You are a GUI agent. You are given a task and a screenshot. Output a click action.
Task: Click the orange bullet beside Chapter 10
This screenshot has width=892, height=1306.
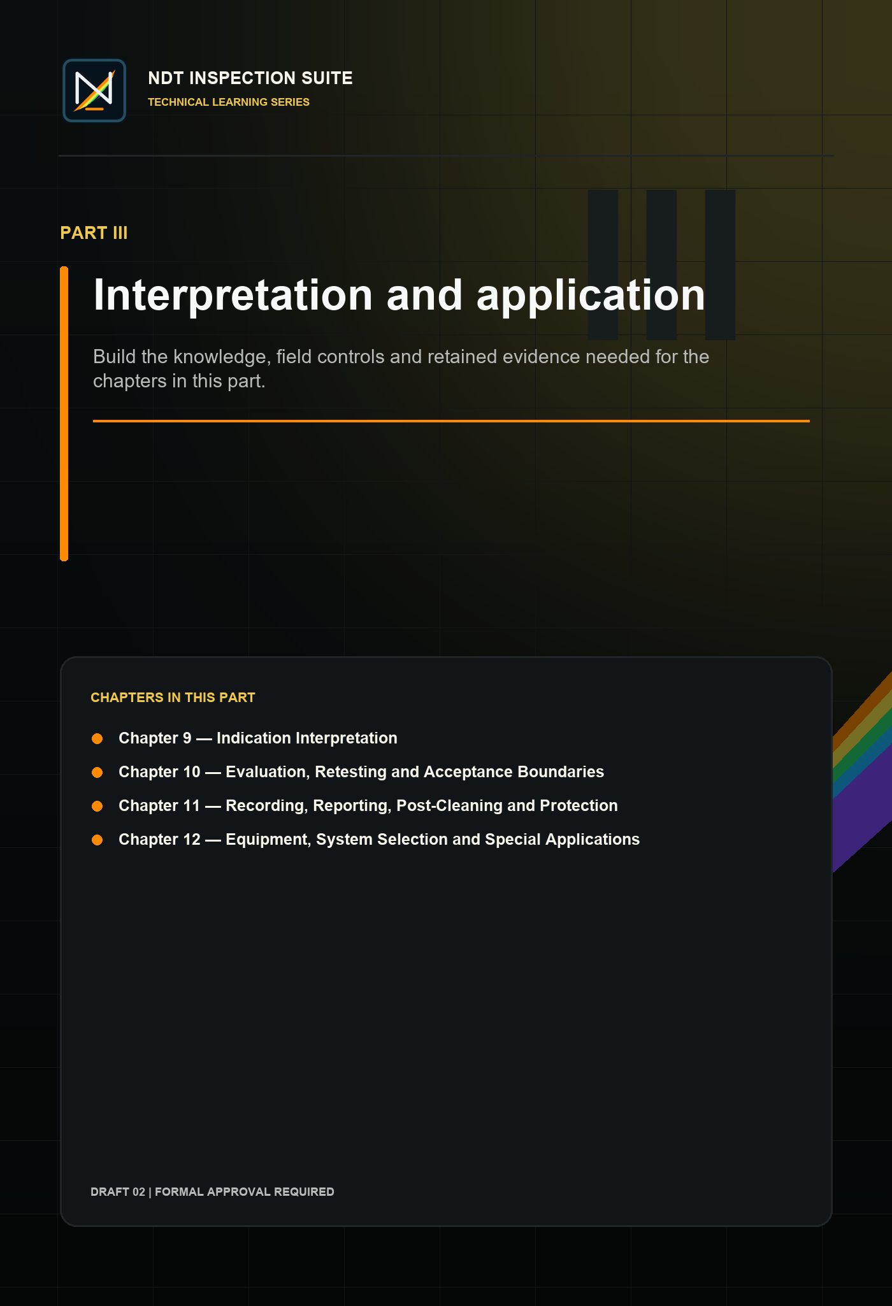coord(97,772)
